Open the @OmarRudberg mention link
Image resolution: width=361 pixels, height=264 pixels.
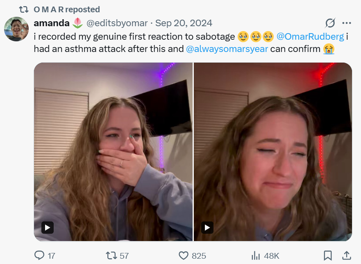pyautogui.click(x=310, y=36)
